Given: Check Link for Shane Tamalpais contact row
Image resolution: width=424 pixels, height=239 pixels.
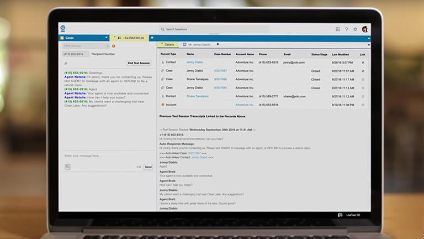Looking at the screenshot, I should [x=363, y=96].
